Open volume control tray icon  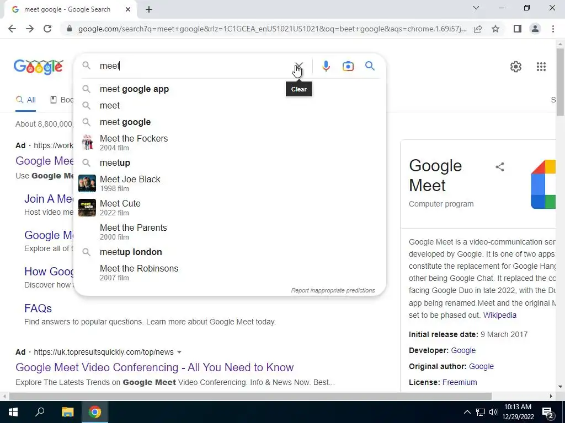coord(493,412)
